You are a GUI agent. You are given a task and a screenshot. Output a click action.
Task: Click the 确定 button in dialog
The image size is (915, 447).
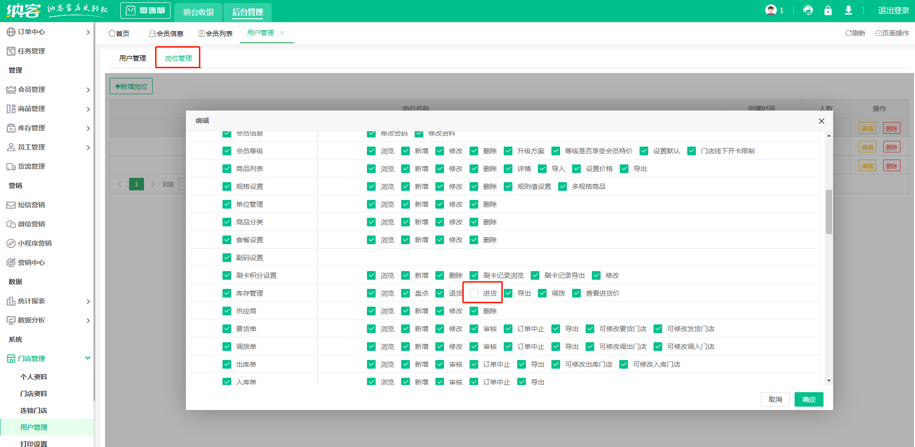click(x=809, y=399)
